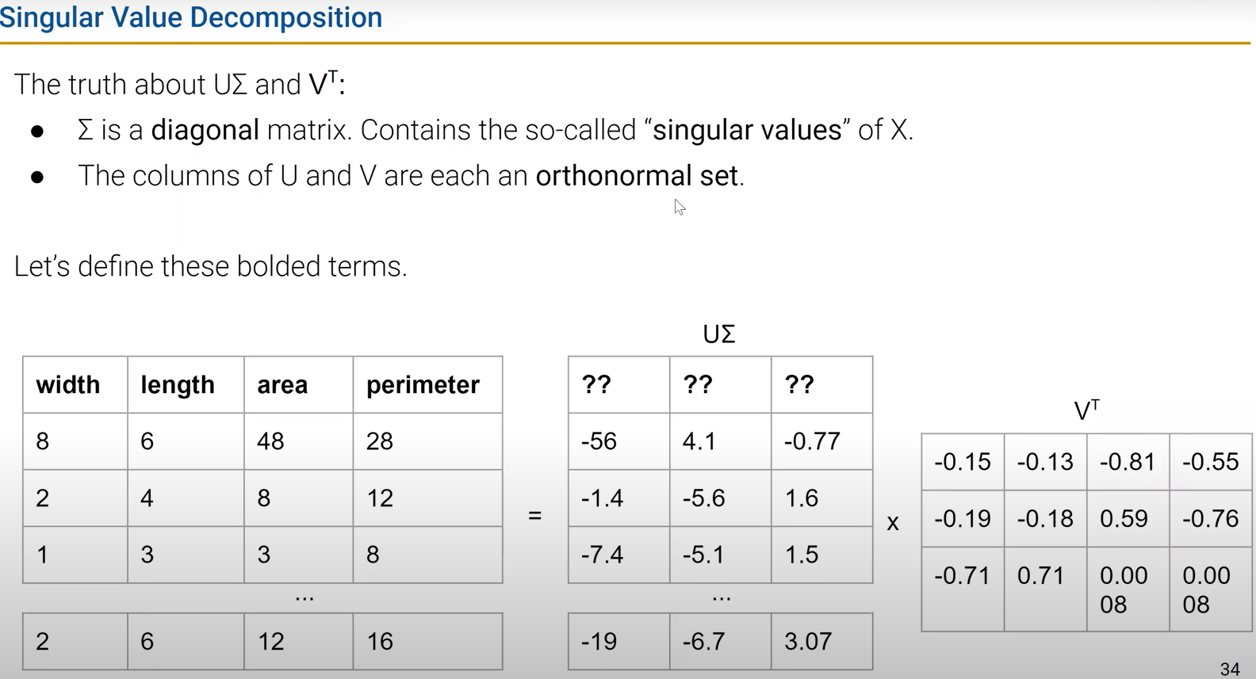This screenshot has height=679, width=1256.
Task: Select the "area" column header
Action: click(282, 385)
